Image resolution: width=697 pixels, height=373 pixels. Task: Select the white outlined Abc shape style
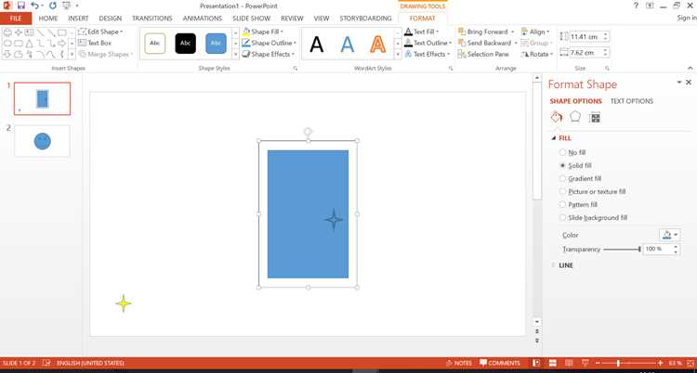click(x=155, y=43)
